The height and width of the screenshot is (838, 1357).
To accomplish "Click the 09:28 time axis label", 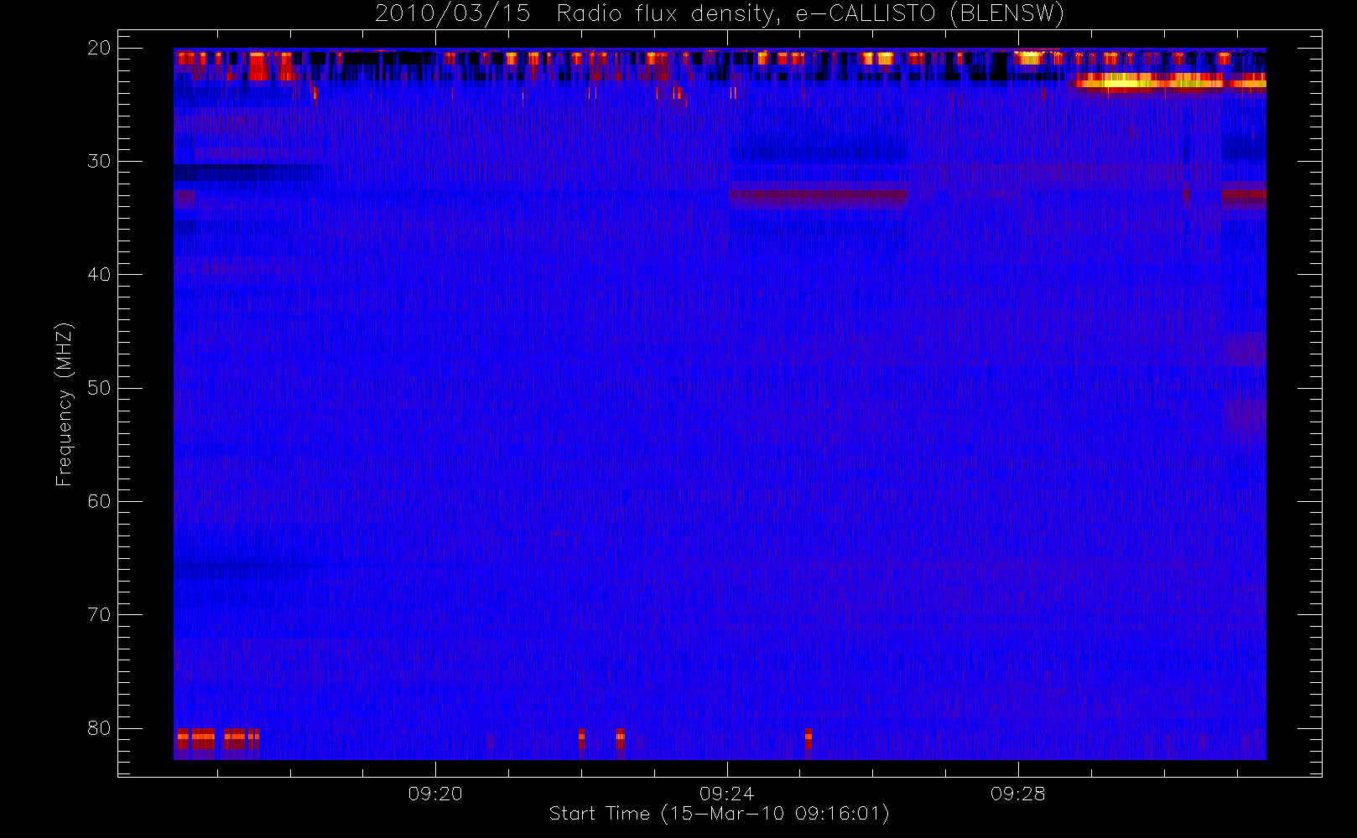I will click(1017, 794).
